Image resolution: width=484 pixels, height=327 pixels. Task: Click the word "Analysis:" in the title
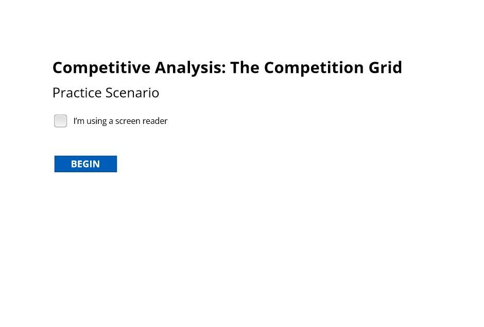point(191,68)
